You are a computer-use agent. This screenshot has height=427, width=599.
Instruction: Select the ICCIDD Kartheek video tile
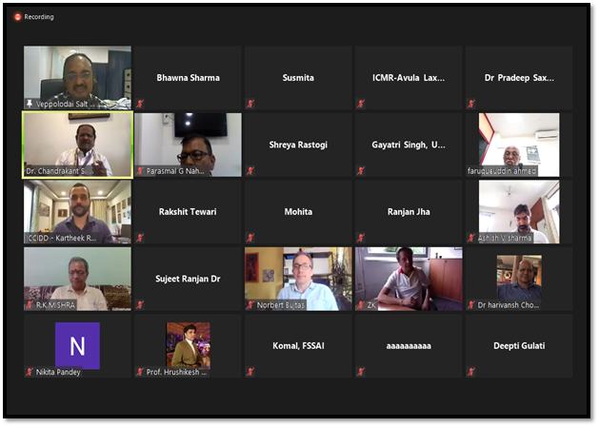pos(77,212)
